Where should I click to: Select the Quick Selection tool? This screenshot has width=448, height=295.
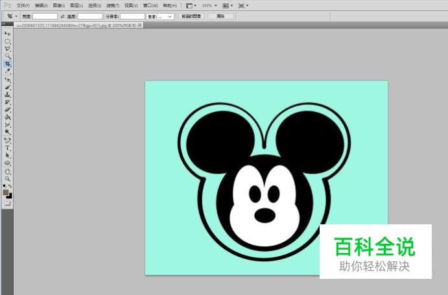(x=7, y=56)
